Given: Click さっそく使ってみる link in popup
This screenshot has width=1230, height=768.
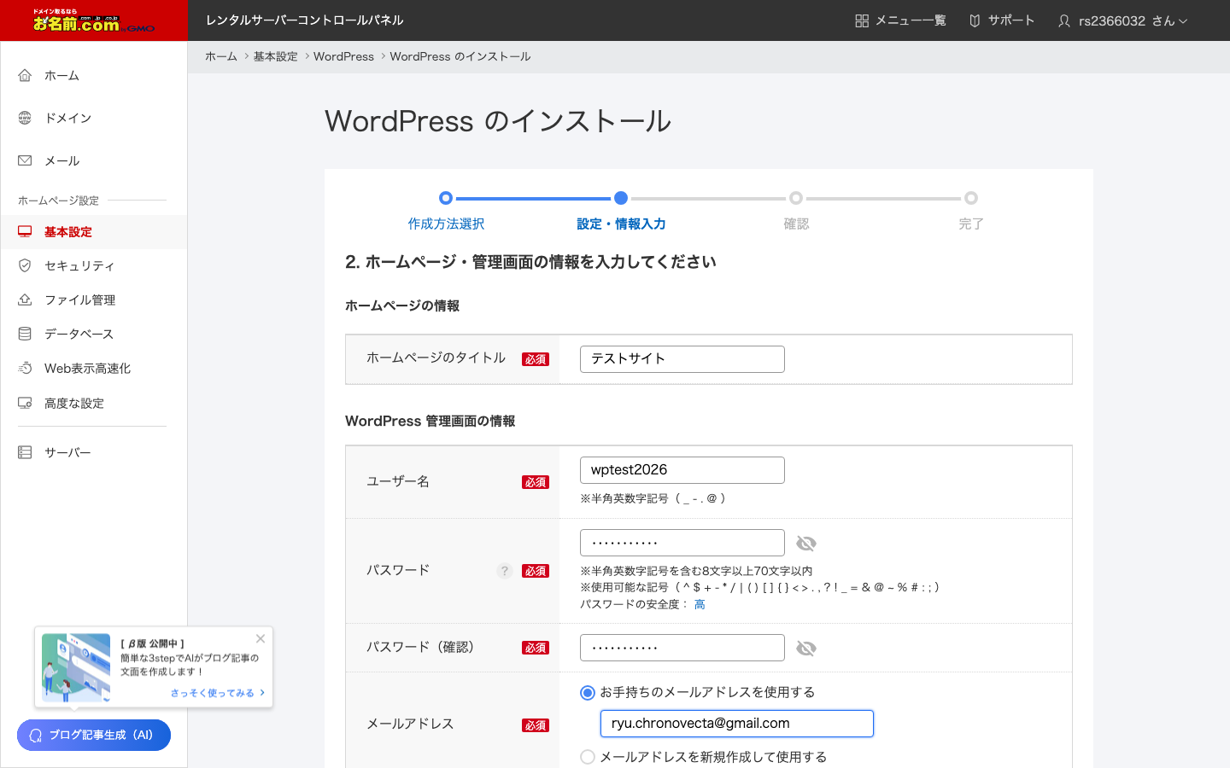Looking at the screenshot, I should coord(217,693).
